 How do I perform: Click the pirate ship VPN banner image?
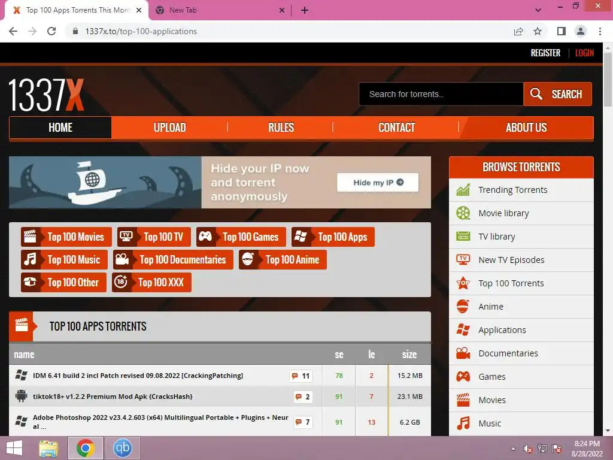105,182
